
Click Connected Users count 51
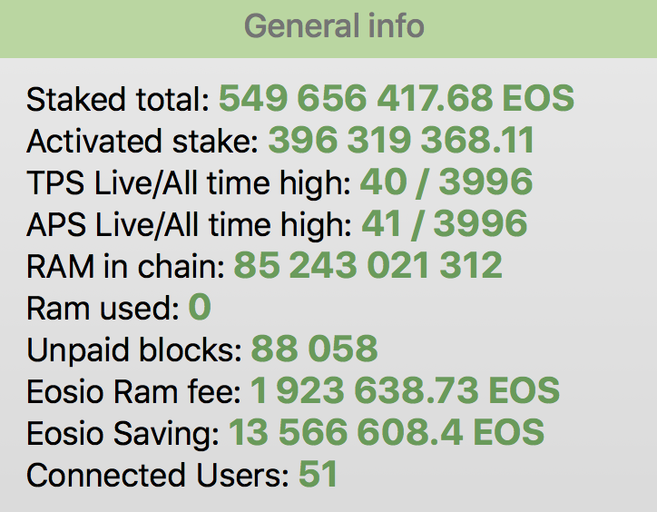(318, 474)
